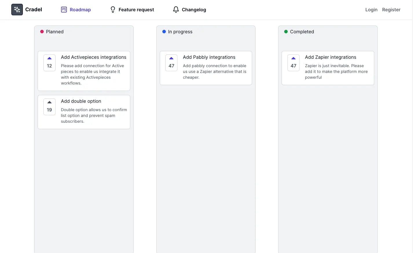
Task: Upvote the Add Pabbly integrations card
Action: click(x=171, y=58)
